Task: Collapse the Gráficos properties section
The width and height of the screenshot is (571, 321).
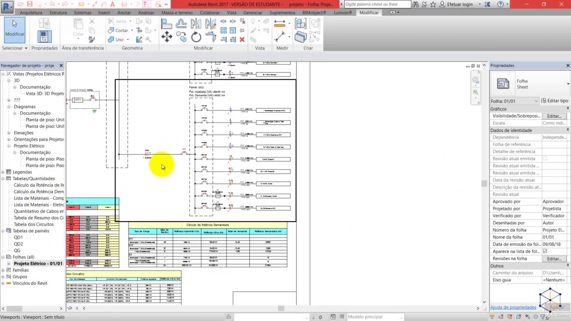Action: (567, 109)
